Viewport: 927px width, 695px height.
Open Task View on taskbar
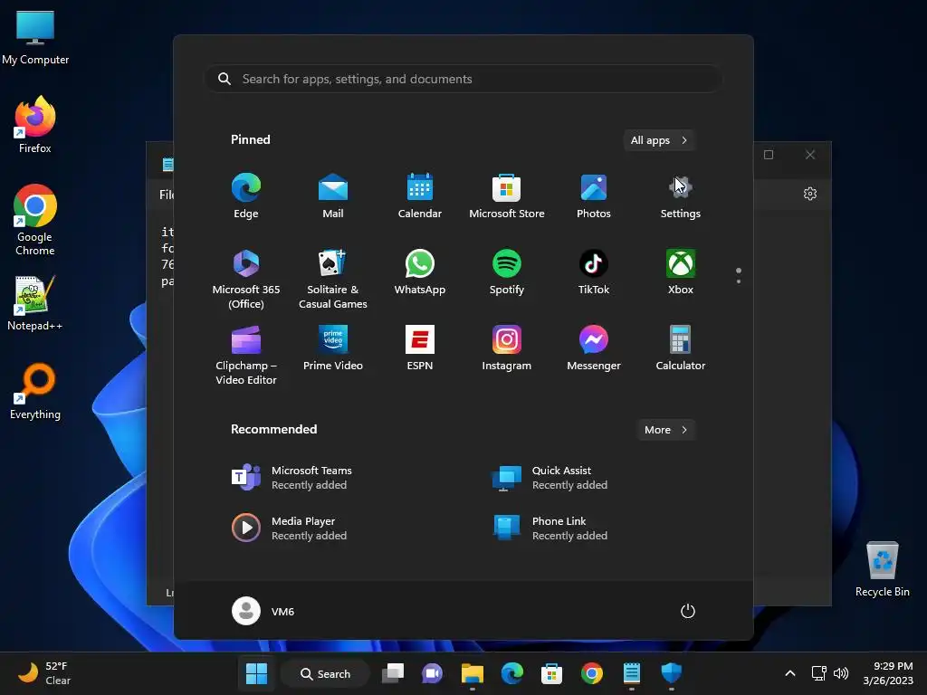click(x=393, y=673)
